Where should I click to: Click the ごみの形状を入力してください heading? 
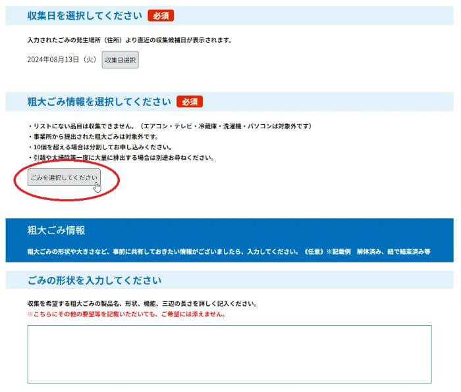(94, 280)
